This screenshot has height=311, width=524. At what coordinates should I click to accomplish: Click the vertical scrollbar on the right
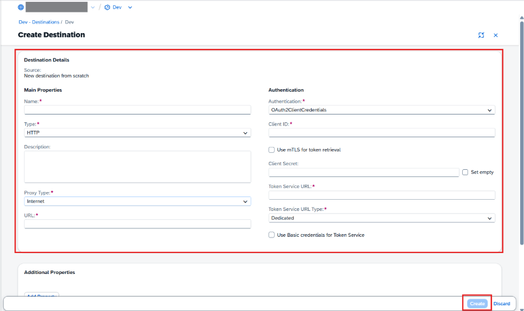[x=521, y=133]
